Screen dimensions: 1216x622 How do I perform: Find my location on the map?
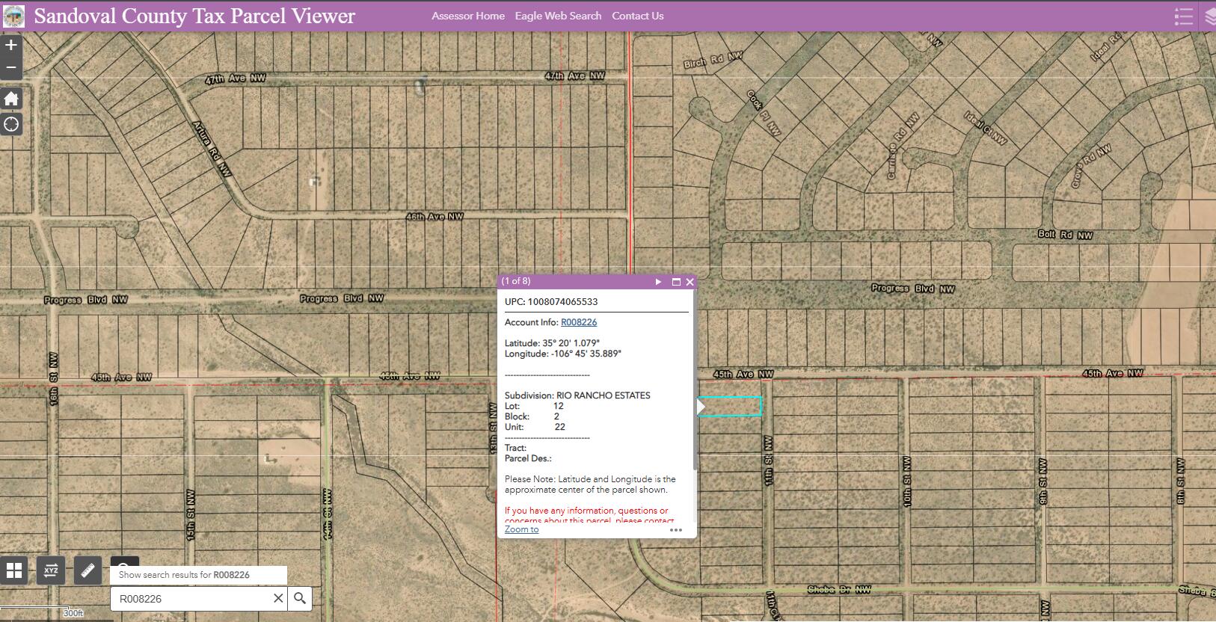[x=11, y=124]
